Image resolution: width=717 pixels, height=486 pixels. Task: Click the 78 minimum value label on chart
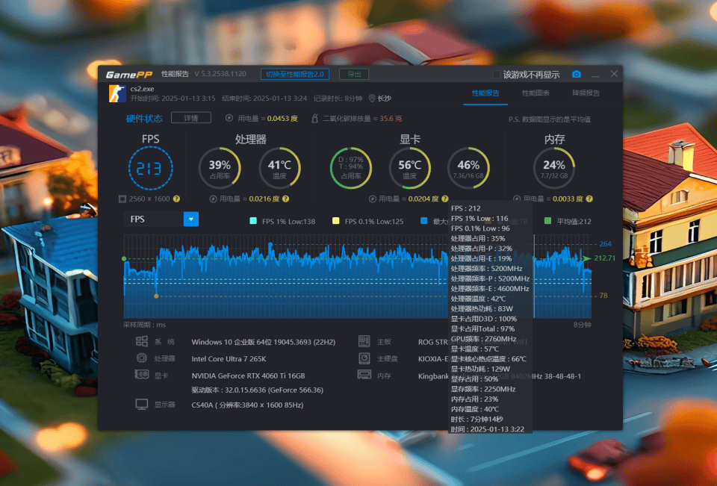point(603,296)
